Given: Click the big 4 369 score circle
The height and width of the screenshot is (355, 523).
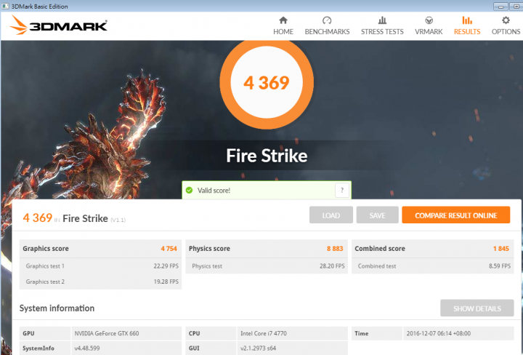Looking at the screenshot, I should 267,82.
